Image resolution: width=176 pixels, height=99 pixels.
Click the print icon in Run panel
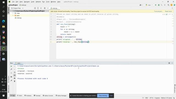coord(15,78)
